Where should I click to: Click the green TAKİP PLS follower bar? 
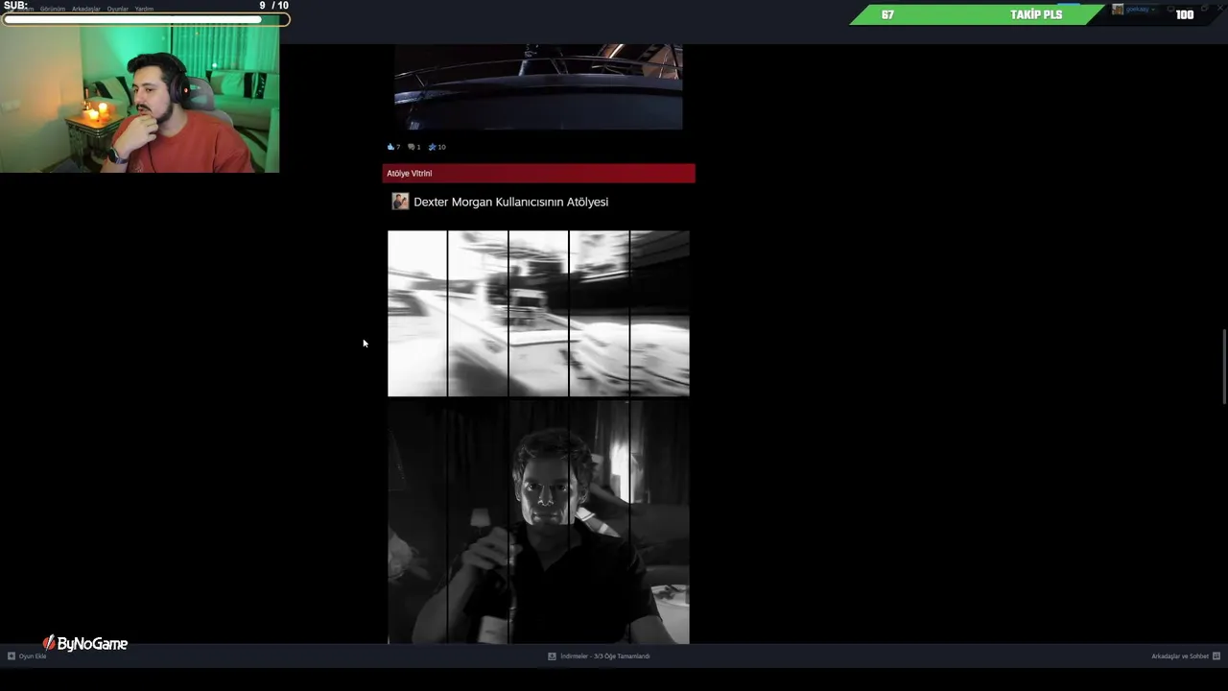click(x=977, y=14)
